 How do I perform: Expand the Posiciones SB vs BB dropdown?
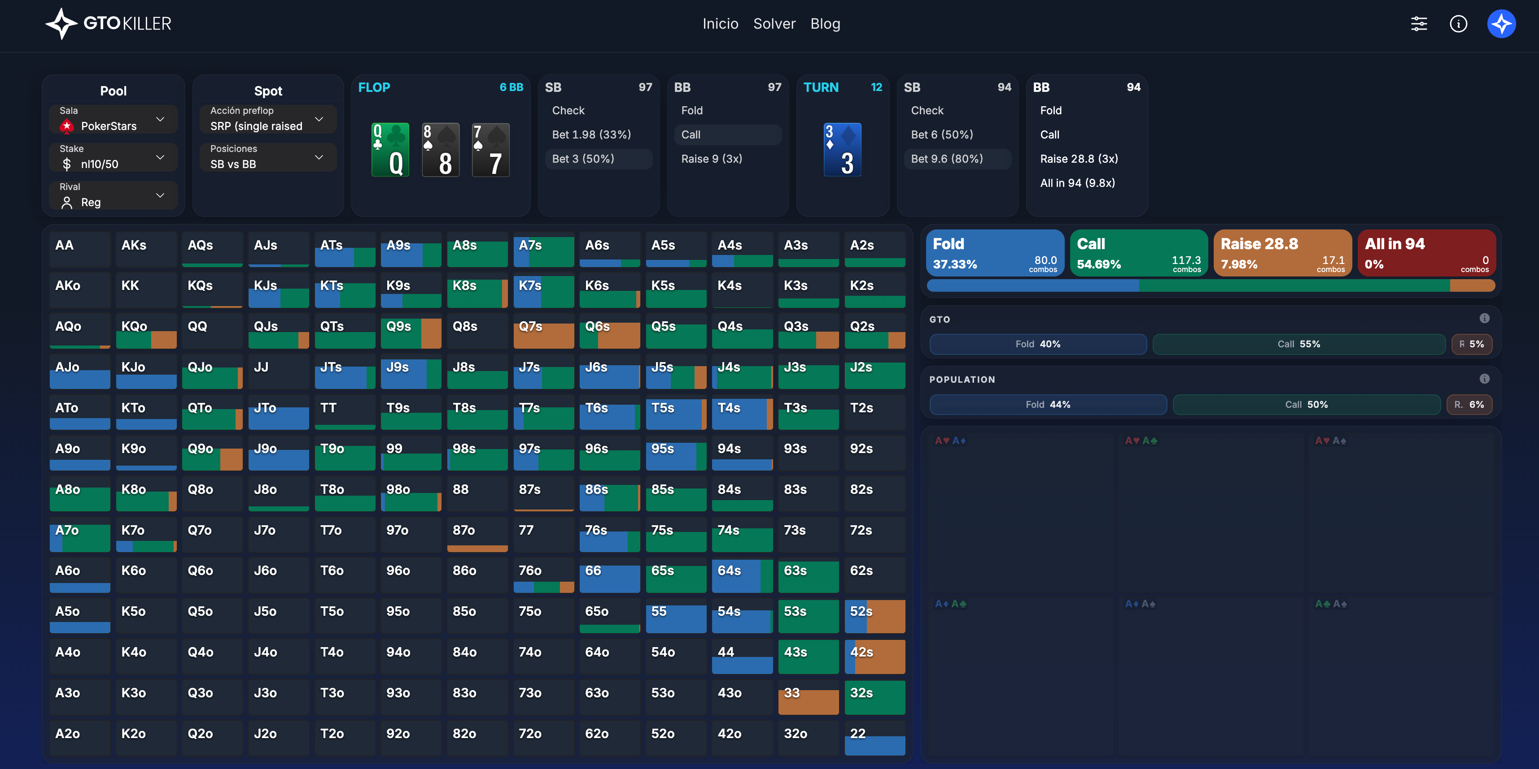[268, 157]
